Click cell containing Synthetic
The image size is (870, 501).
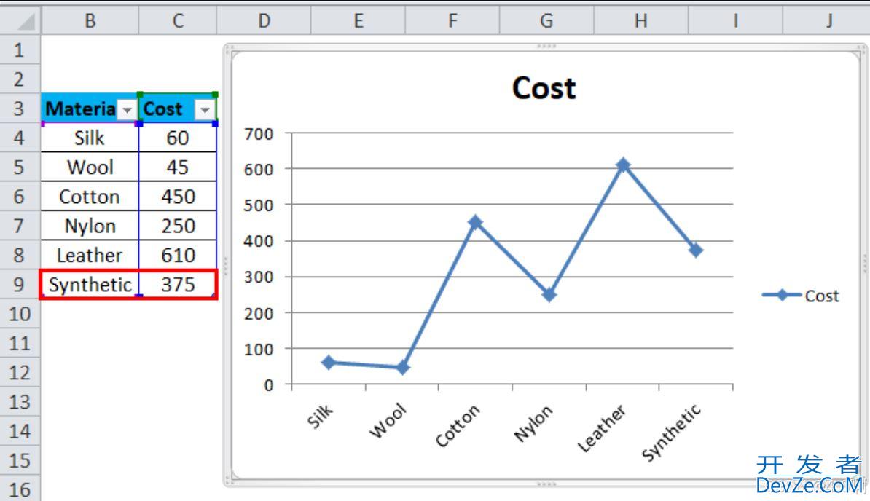[x=90, y=285]
